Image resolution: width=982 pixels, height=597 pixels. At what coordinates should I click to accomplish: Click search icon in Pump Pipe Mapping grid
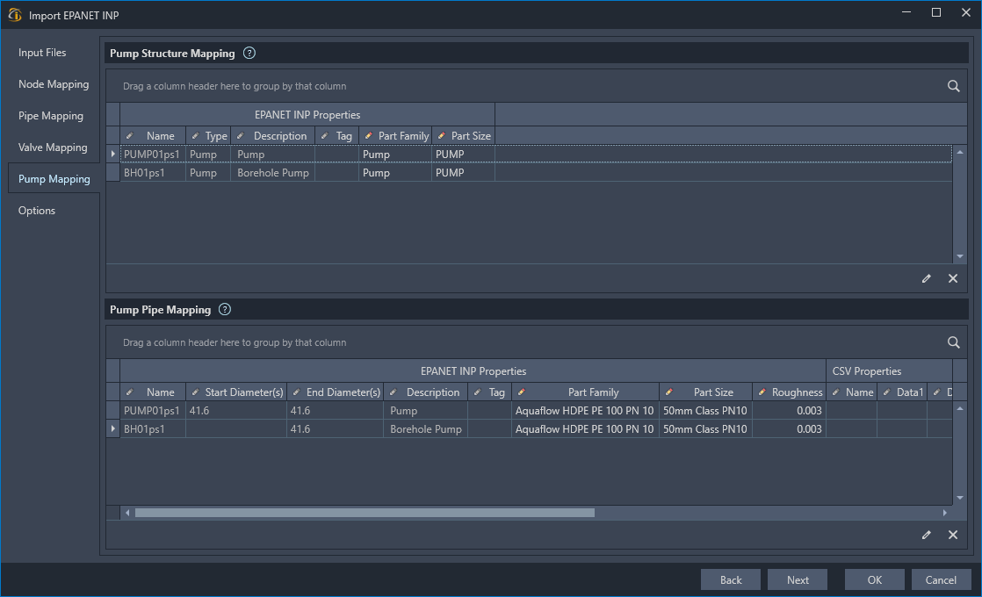click(x=953, y=342)
